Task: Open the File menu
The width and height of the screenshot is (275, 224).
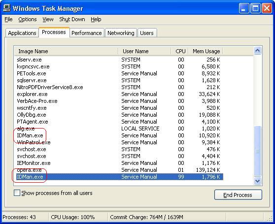Action: click(x=8, y=19)
